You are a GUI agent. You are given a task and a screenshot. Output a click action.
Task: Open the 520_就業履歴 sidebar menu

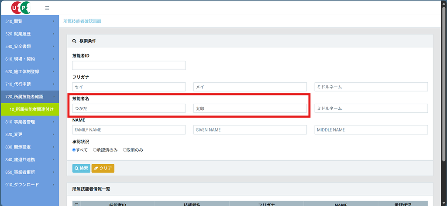pos(30,34)
